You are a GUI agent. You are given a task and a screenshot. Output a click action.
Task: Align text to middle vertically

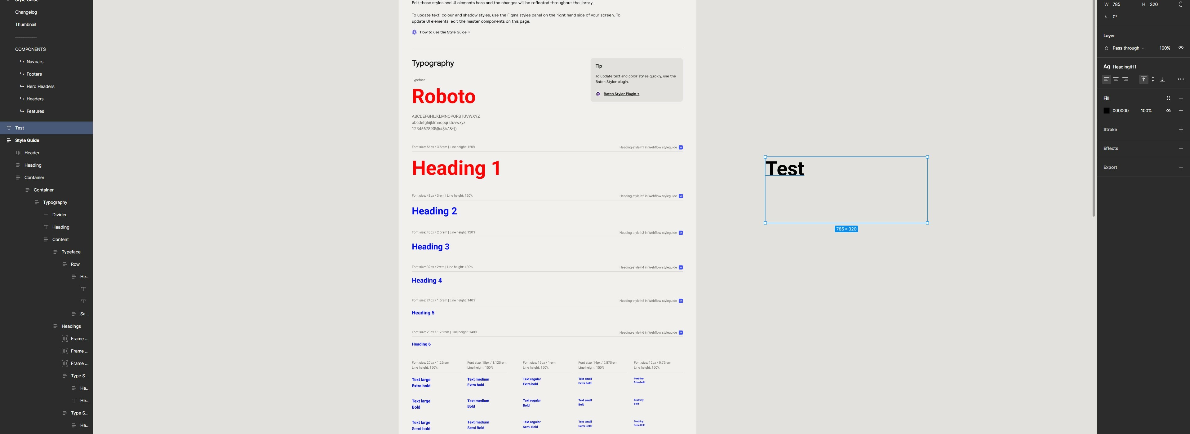tap(1152, 79)
